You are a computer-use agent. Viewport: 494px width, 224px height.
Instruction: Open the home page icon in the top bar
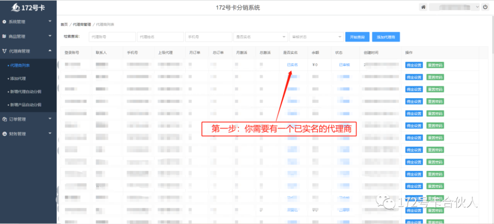[423, 7]
